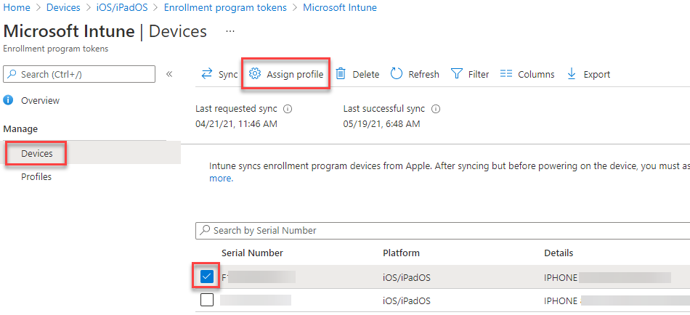Click the Sync toolbar label
The width and height of the screenshot is (690, 315).
[228, 74]
